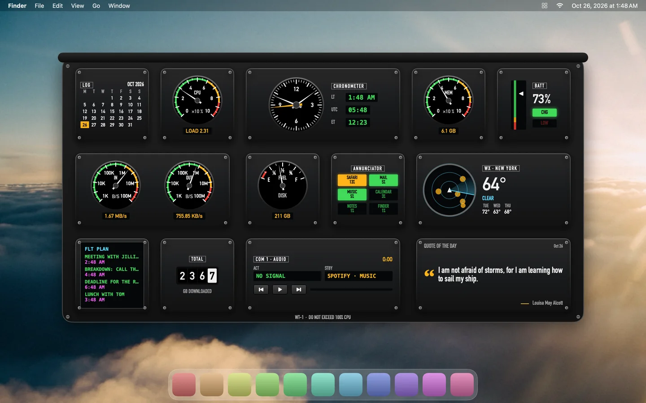Click the analog chronometer clock face
Image resolution: width=646 pixels, height=403 pixels.
coord(296,104)
